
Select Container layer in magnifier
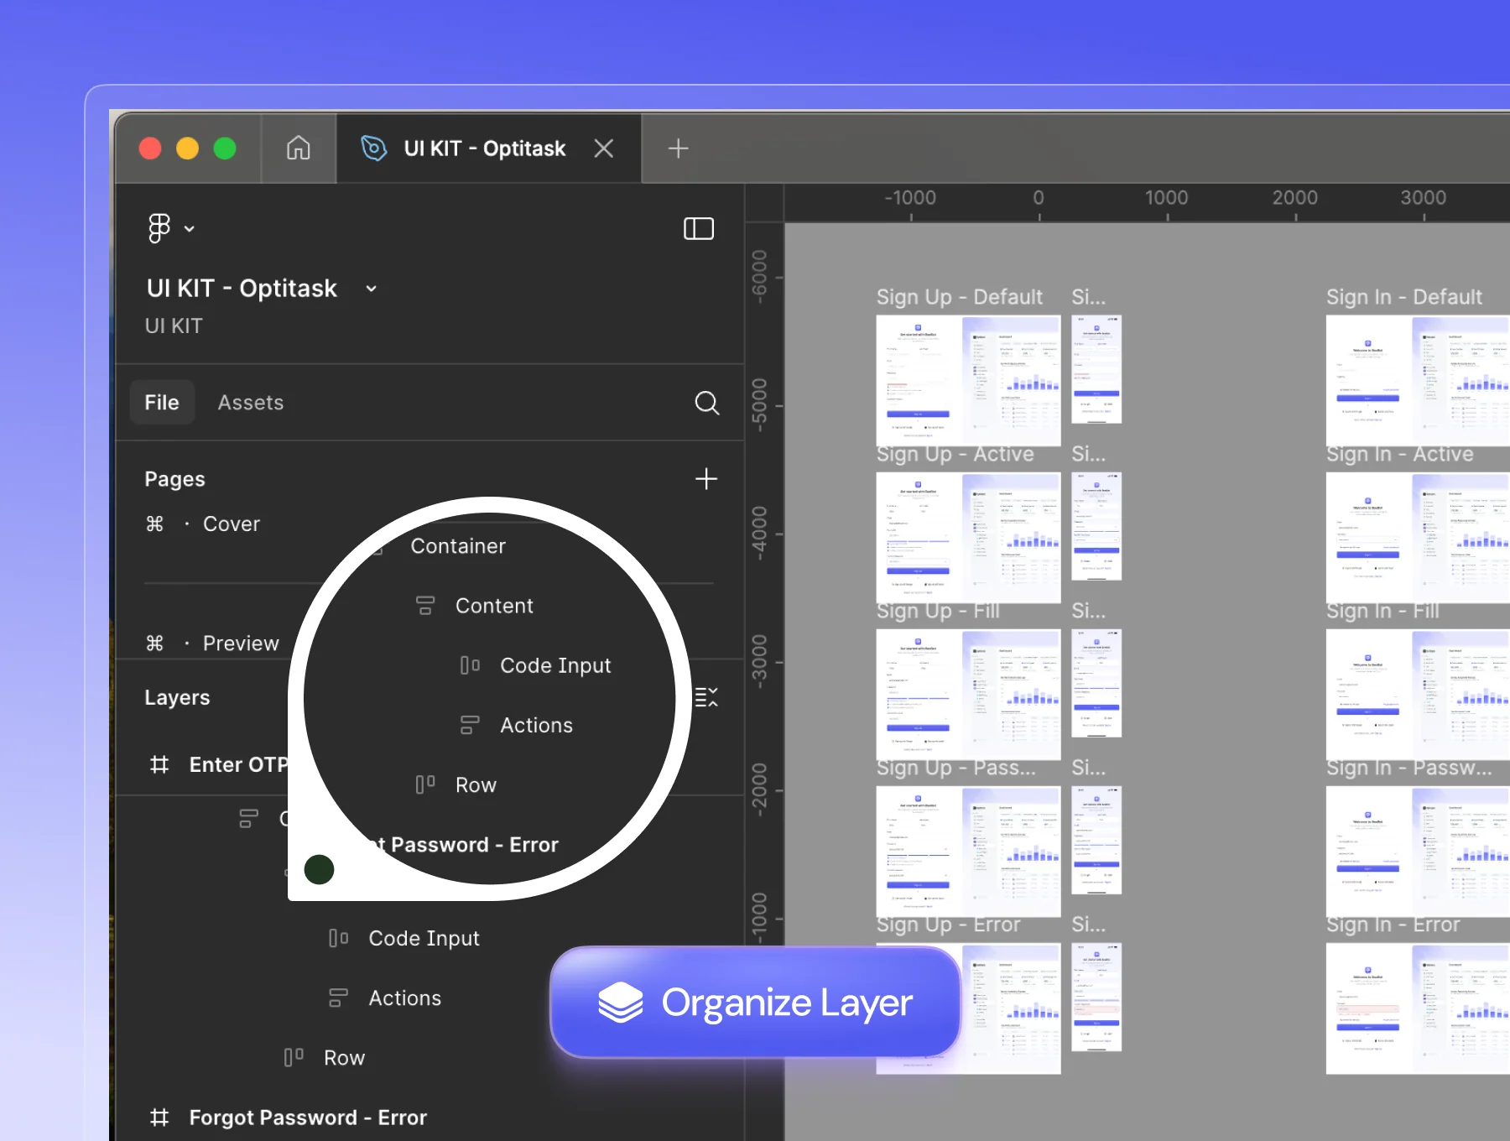pos(458,546)
